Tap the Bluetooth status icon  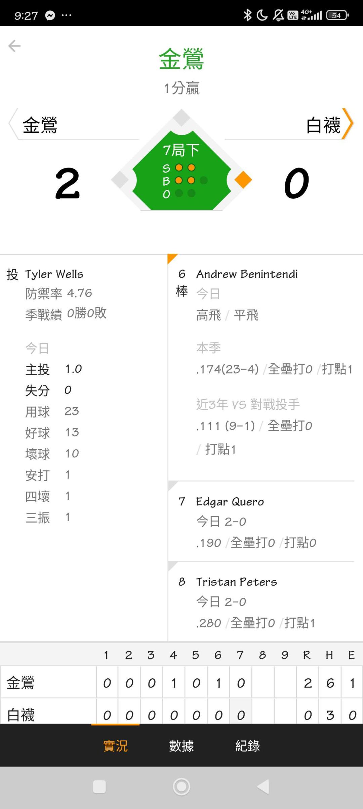click(247, 15)
